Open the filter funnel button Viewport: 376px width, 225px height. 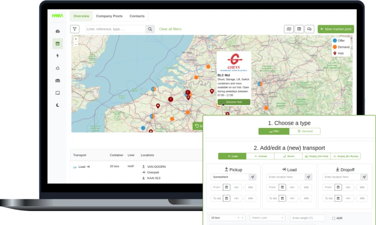tap(75, 29)
